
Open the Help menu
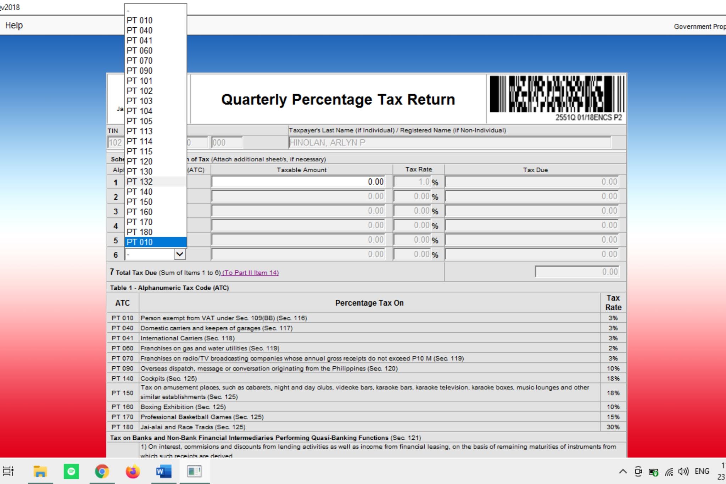click(14, 26)
